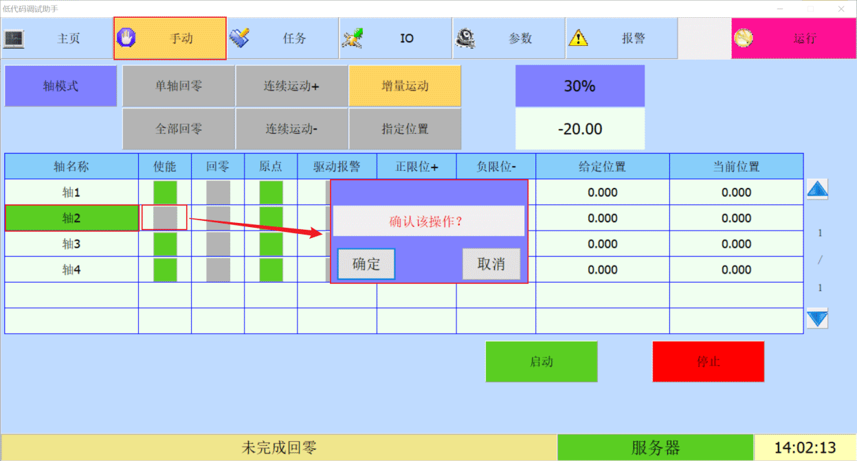Confirm the dialog with 确定

(366, 264)
